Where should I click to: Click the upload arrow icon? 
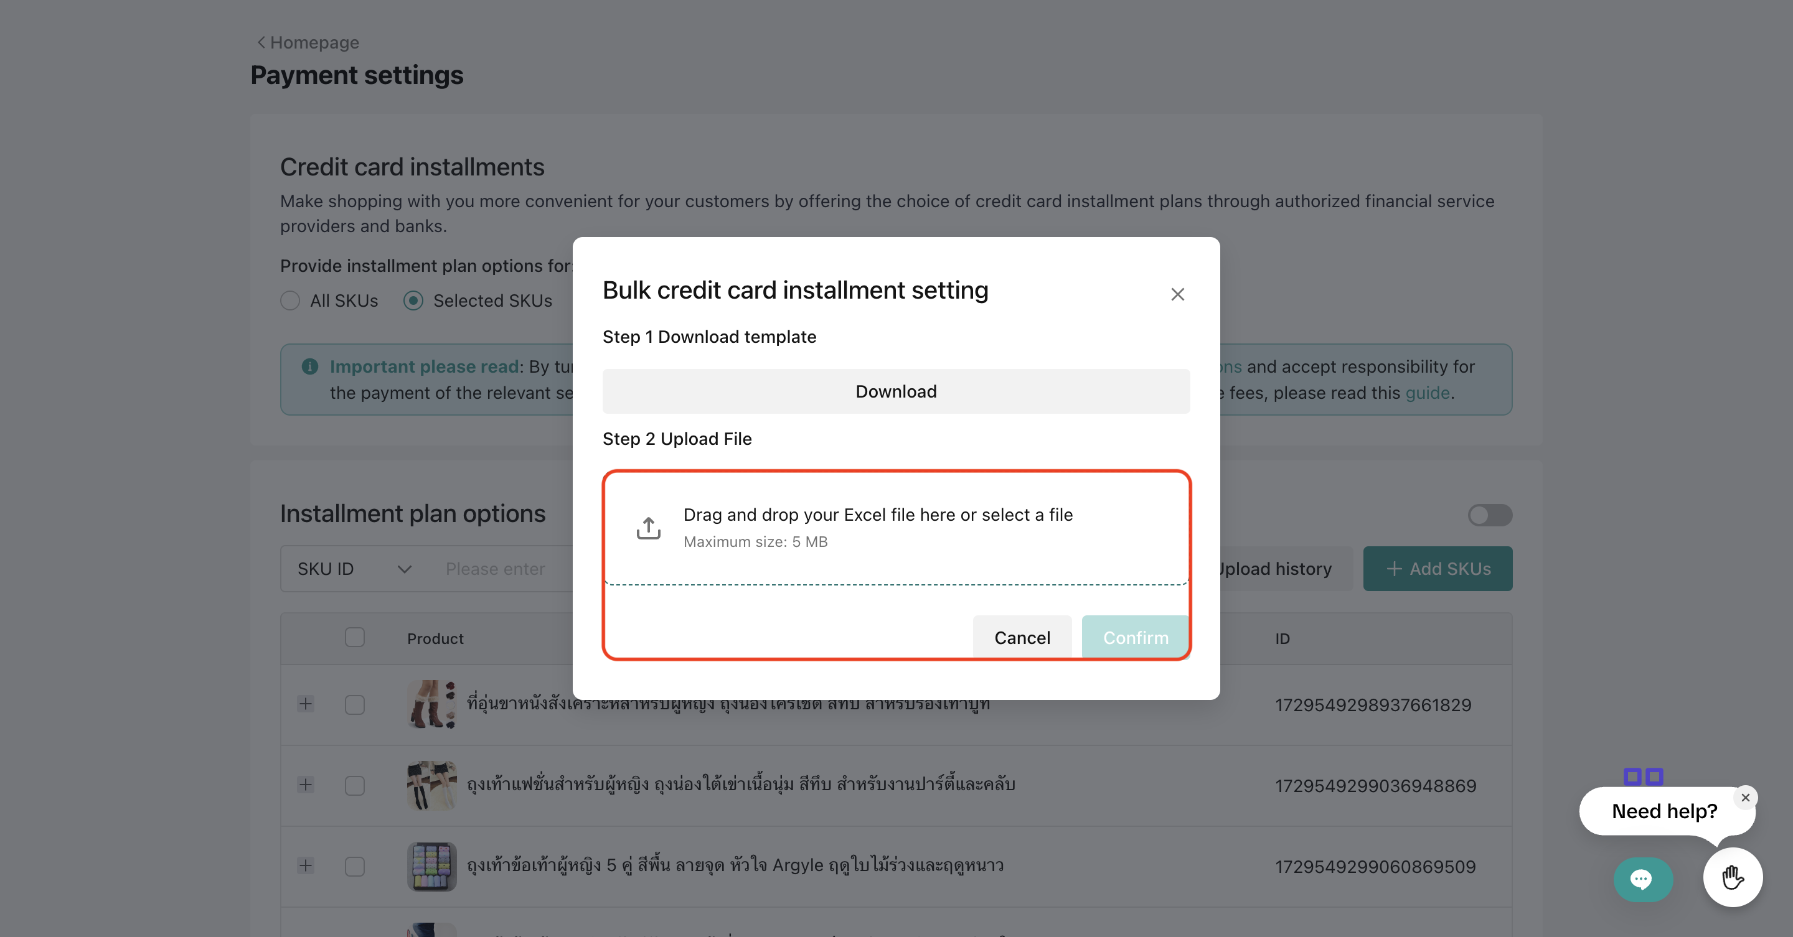[x=648, y=528]
